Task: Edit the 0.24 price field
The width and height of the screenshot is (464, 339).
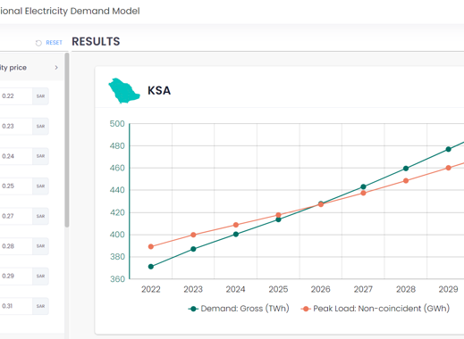Action: coord(16,156)
